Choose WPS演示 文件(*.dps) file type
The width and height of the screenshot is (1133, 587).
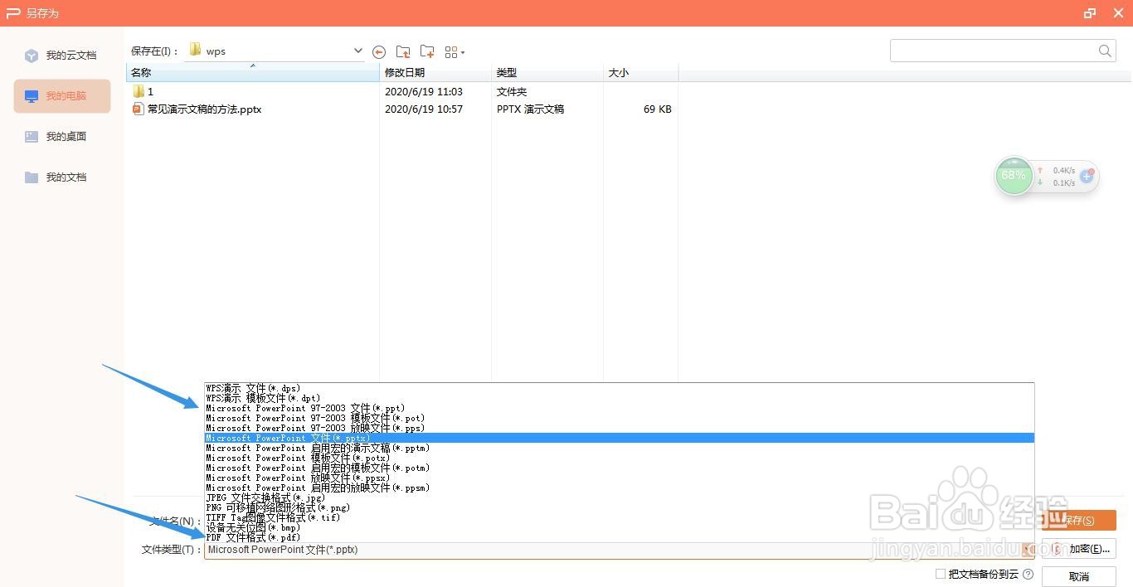click(x=620, y=388)
